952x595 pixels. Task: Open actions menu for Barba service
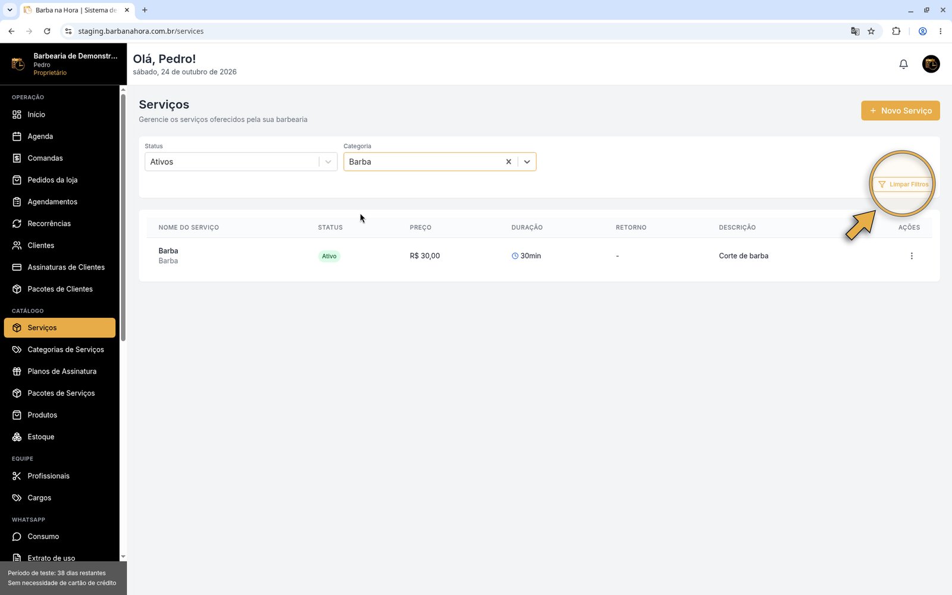click(x=911, y=256)
